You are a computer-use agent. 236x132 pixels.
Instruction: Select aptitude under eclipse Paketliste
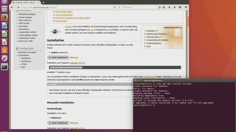coord(81,63)
